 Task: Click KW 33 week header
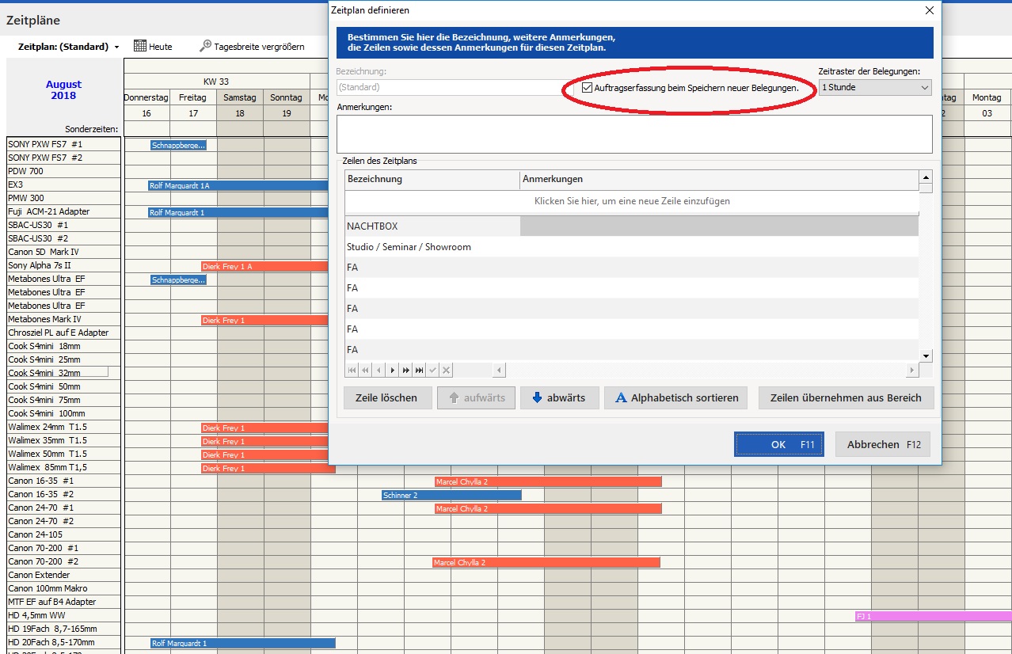pyautogui.click(x=216, y=82)
